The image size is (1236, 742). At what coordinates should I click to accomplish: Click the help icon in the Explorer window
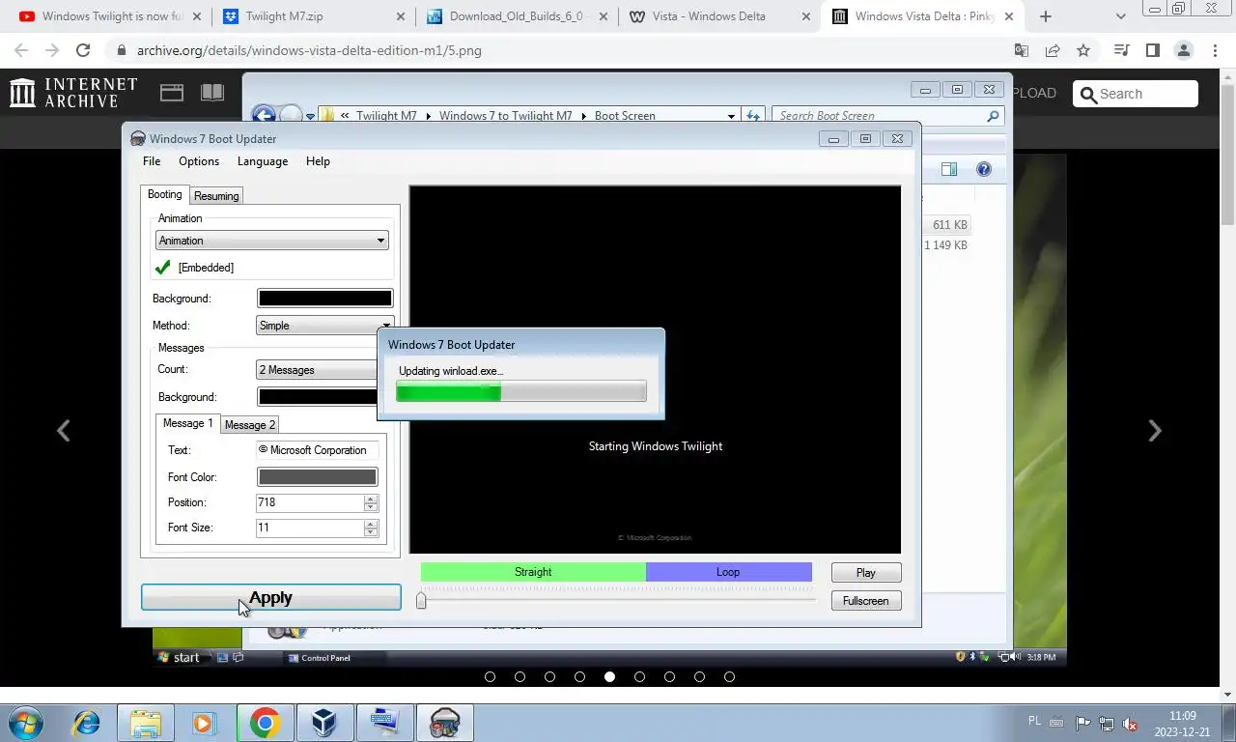click(x=984, y=169)
